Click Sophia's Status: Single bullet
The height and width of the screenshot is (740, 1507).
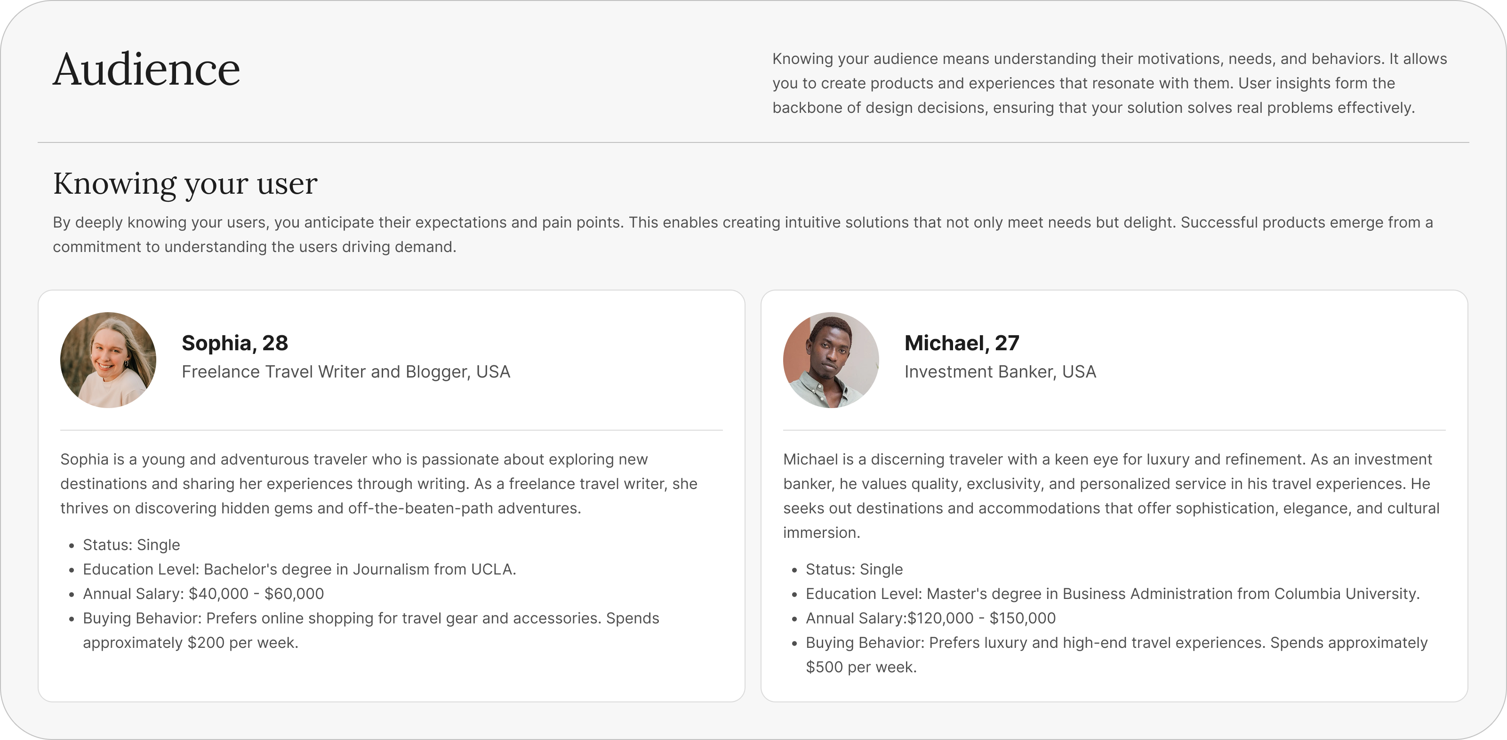[x=131, y=545]
